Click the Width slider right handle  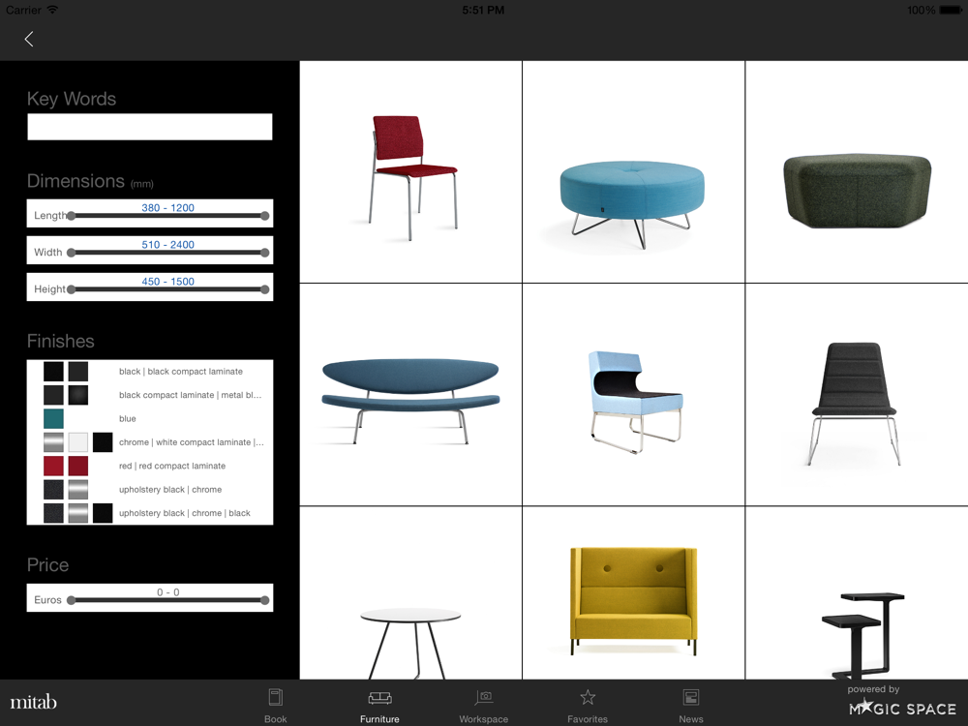265,253
